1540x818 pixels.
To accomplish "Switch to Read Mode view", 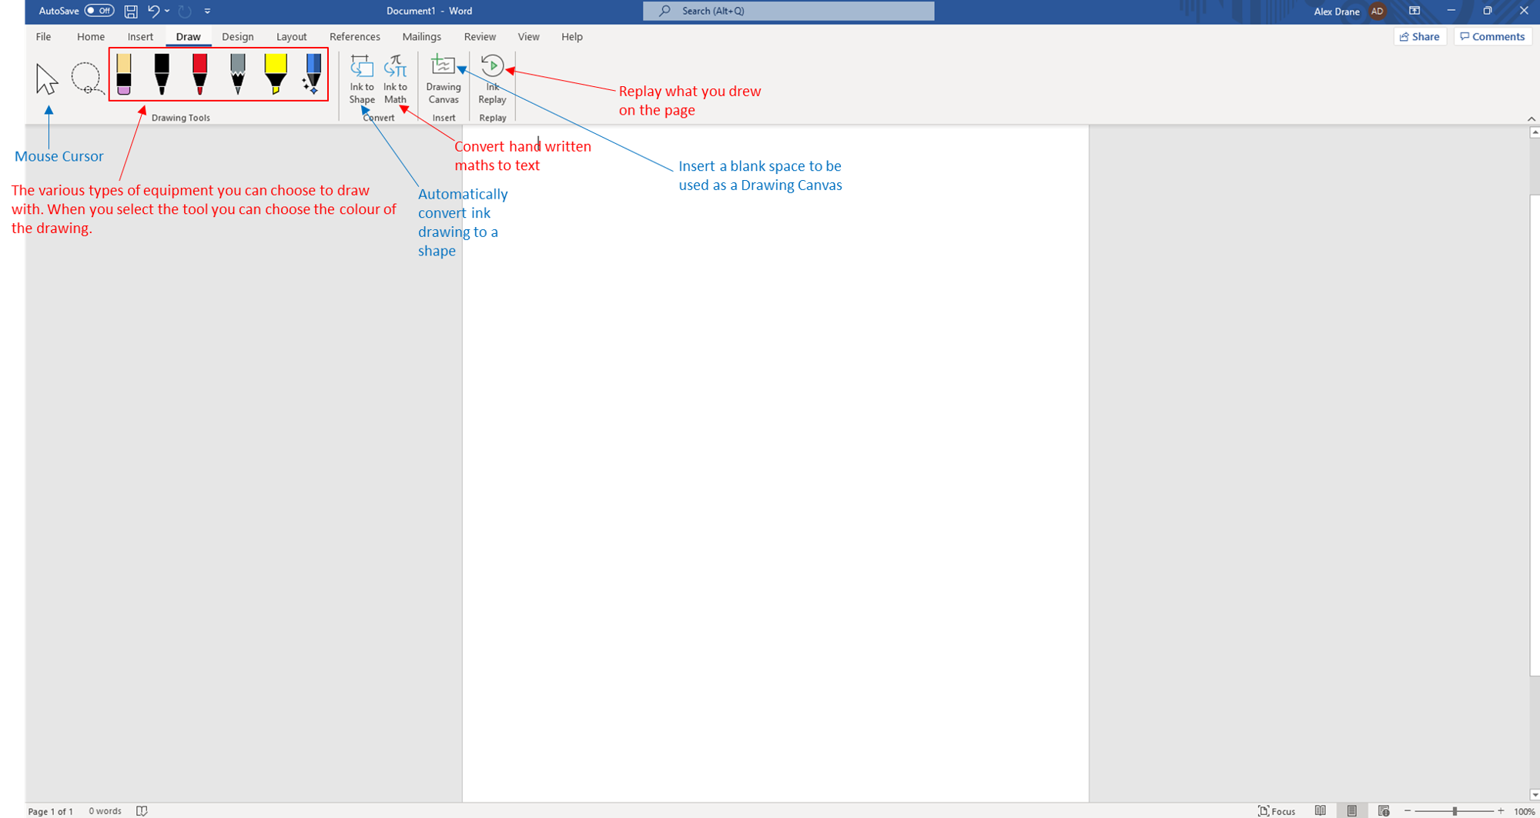I will (x=1321, y=810).
